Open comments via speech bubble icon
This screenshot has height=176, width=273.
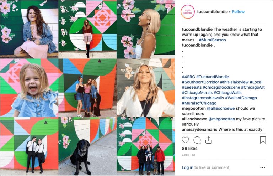coord(197,140)
